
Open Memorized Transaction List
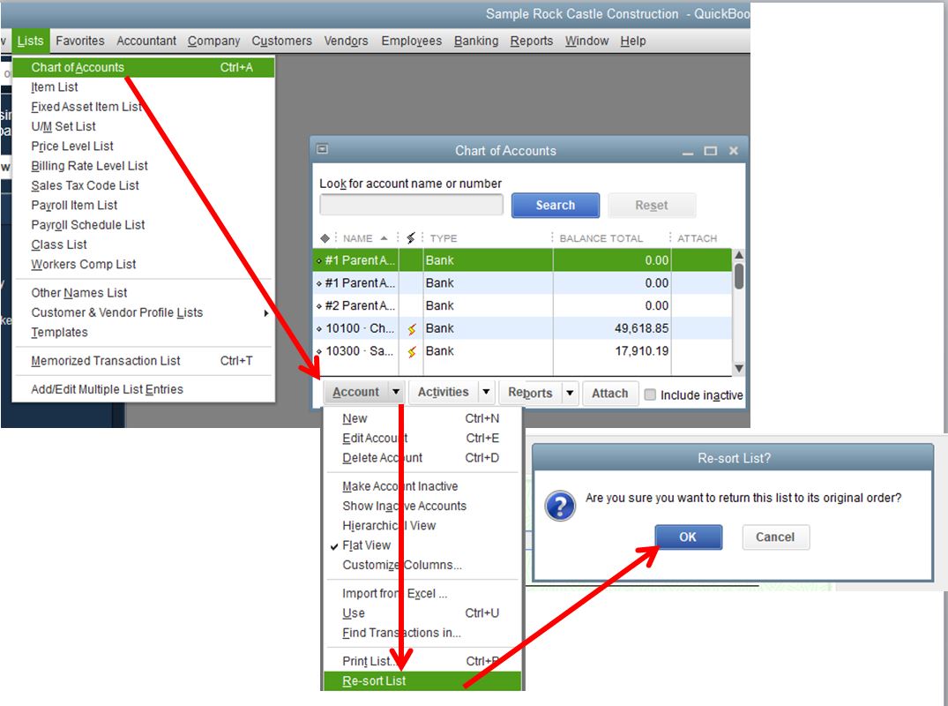point(143,361)
